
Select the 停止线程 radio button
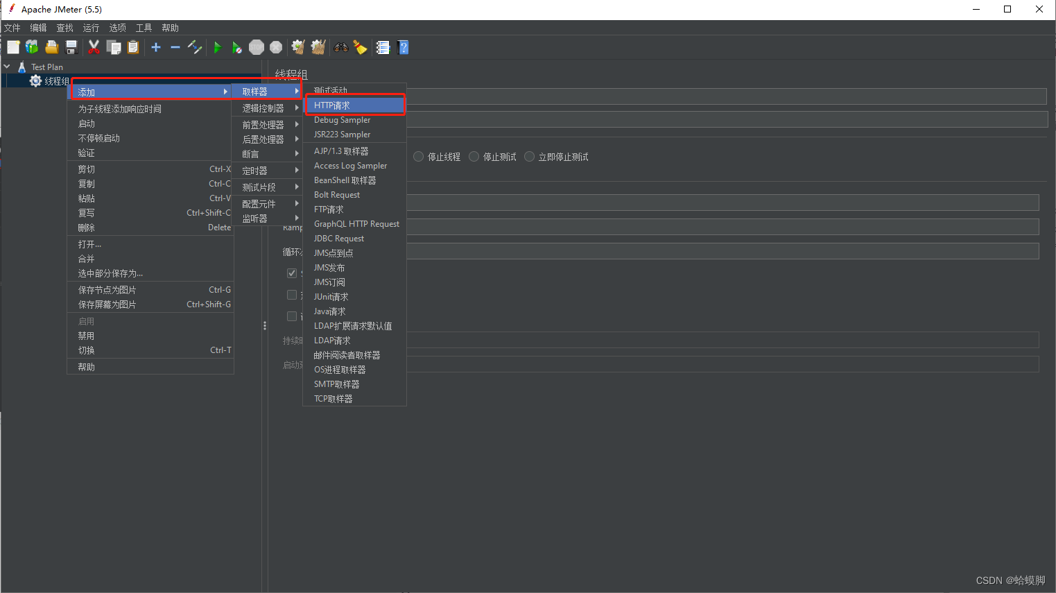[419, 157]
